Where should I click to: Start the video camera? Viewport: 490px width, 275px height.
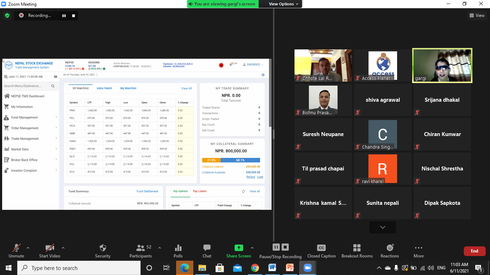coord(50,248)
